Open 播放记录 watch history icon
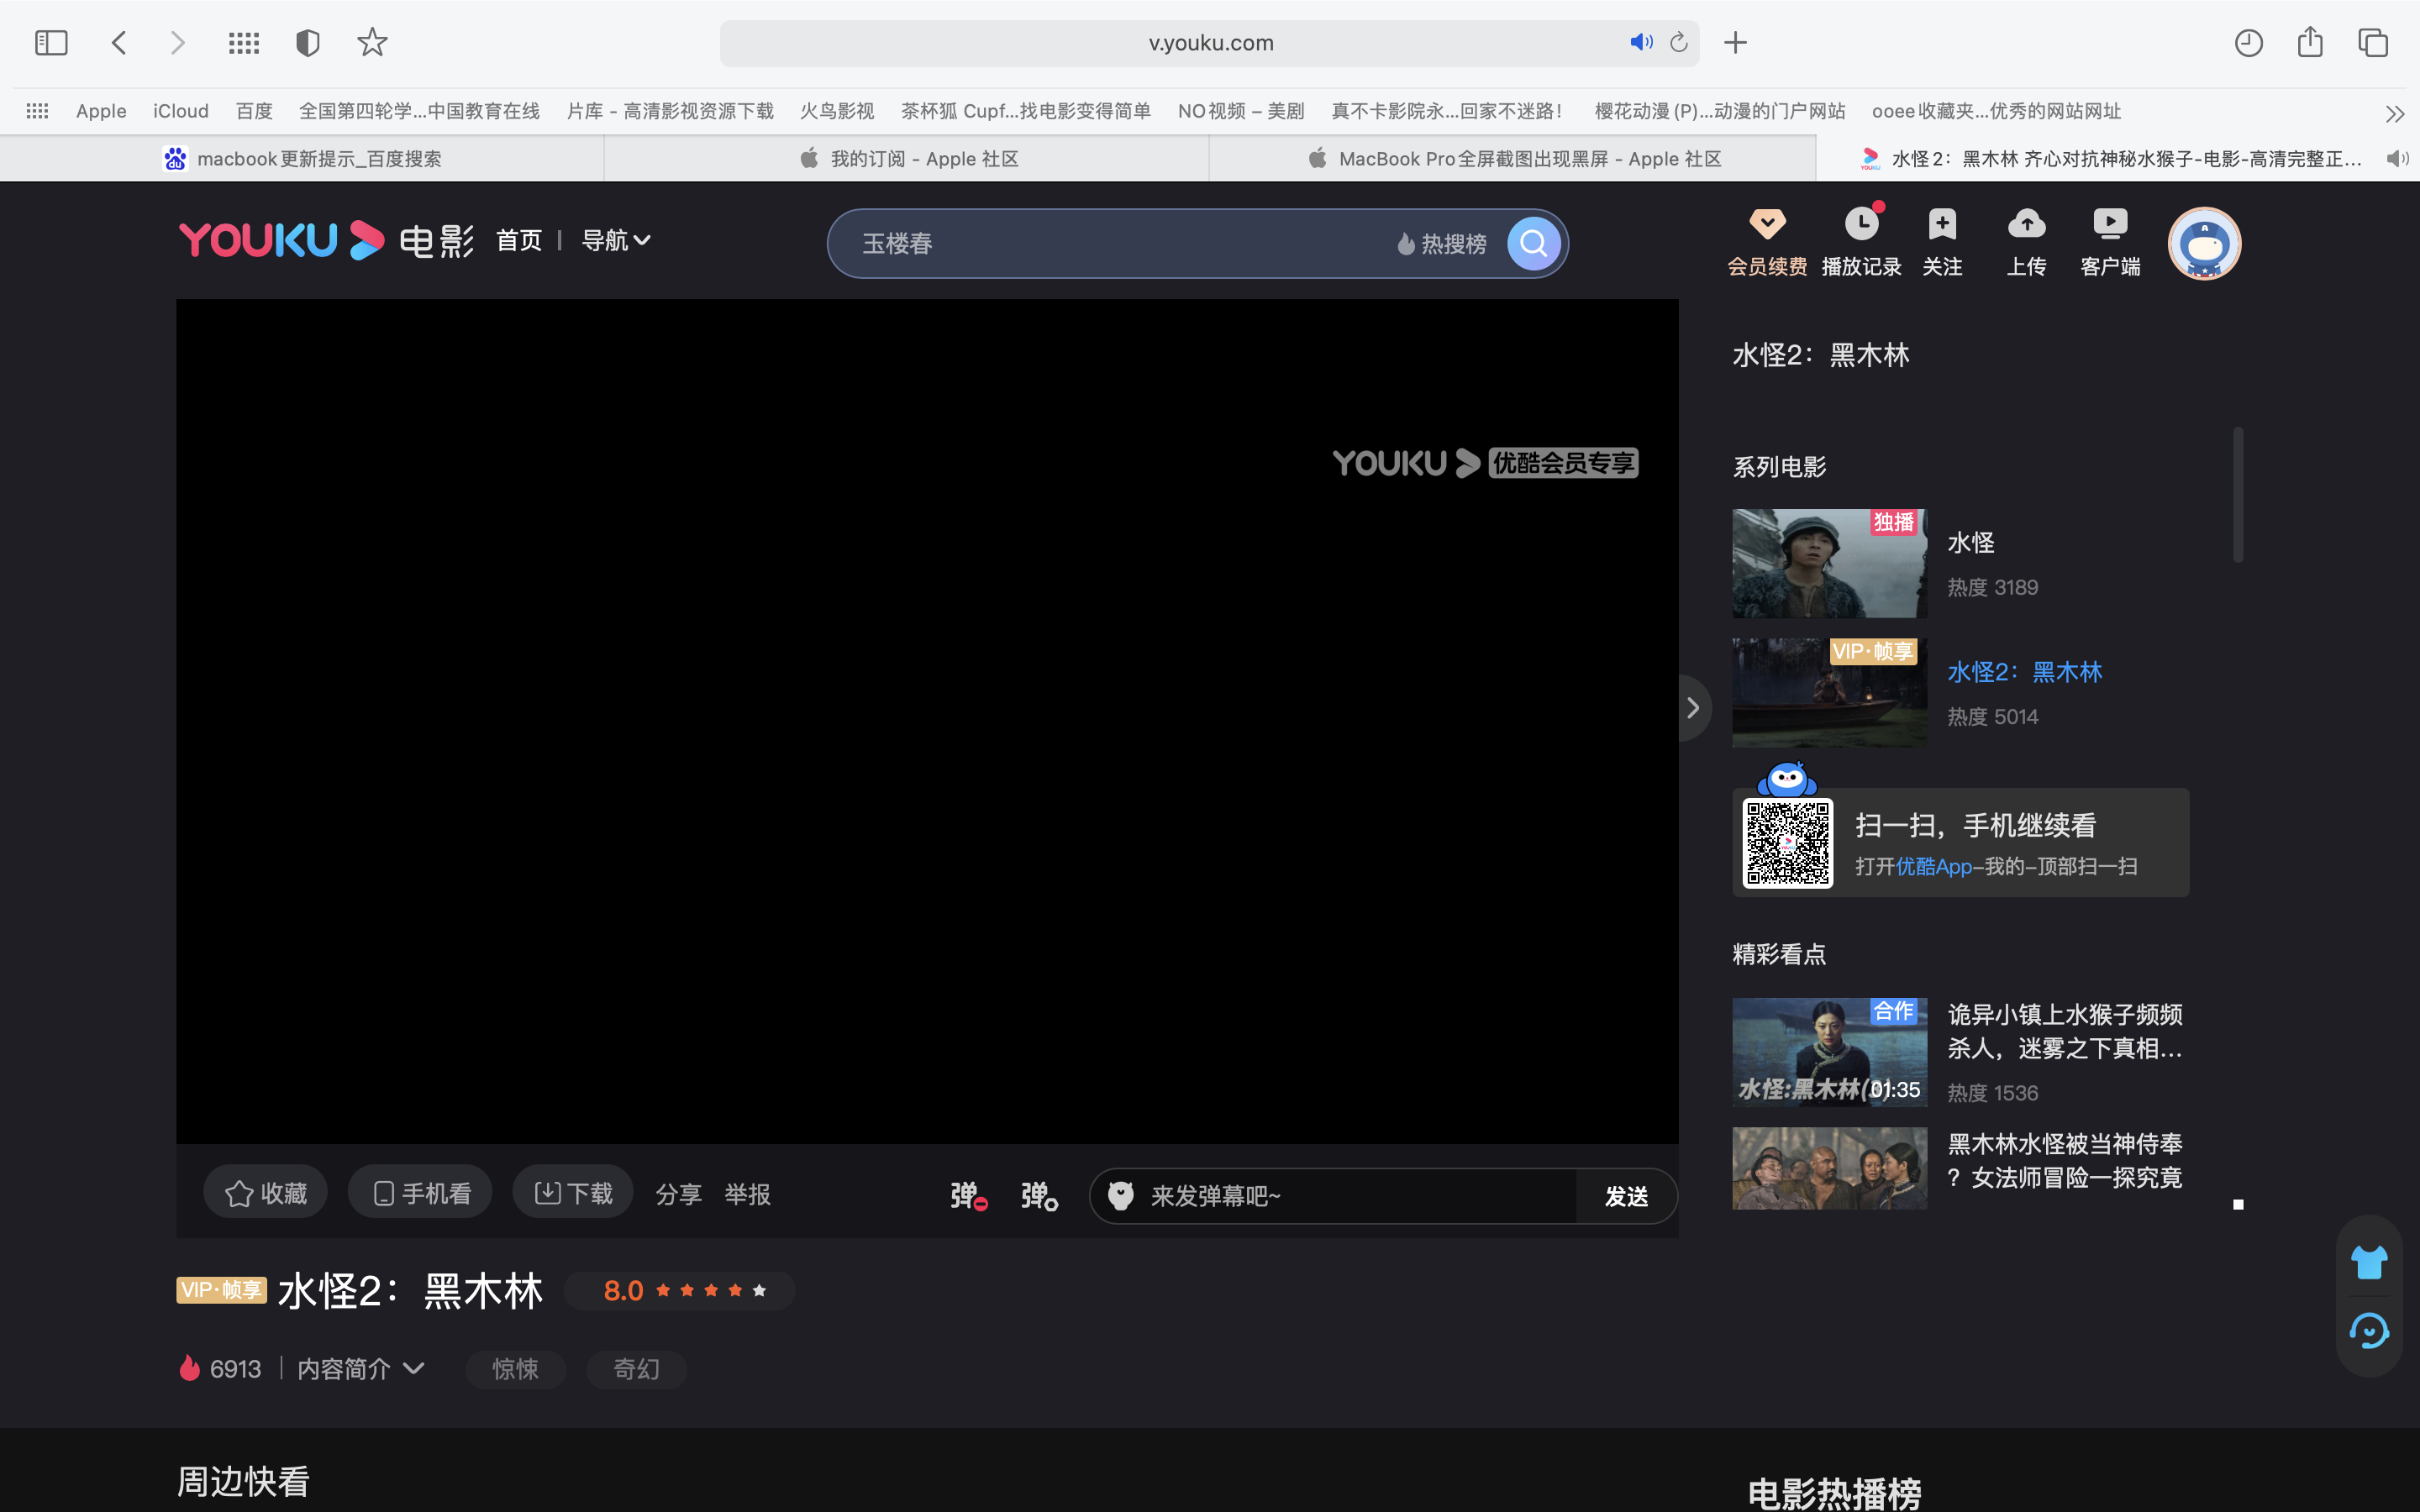This screenshot has height=1512, width=2420. 1861,224
